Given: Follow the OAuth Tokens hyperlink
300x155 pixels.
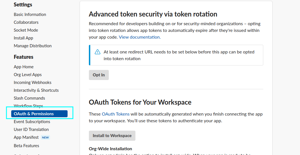Looking at the screenshot, I should [116, 114].
